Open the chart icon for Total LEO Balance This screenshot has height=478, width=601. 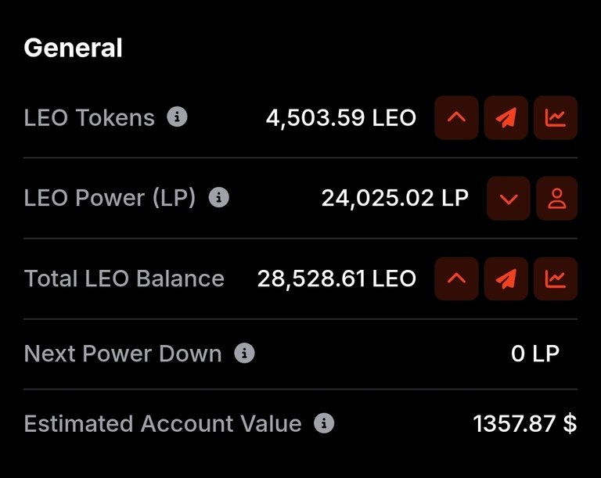pos(556,279)
